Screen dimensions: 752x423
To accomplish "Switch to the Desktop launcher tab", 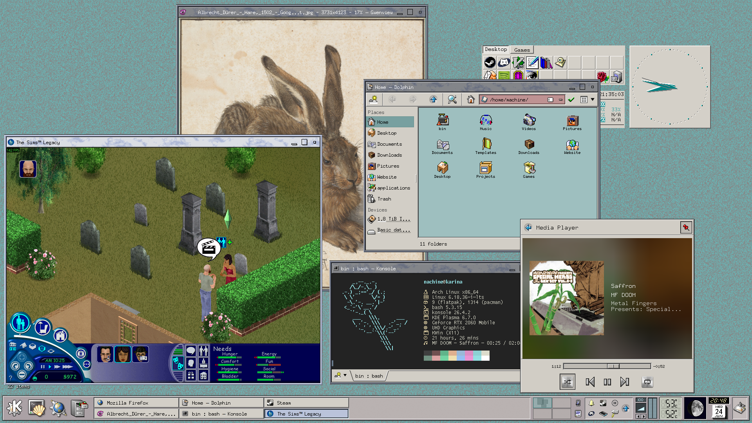I will (496, 49).
